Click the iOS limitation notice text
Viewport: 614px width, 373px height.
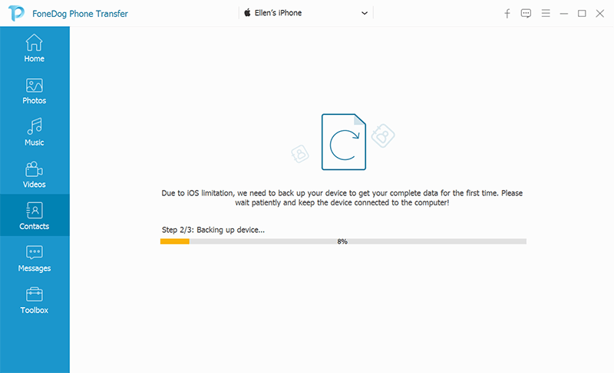pos(342,198)
